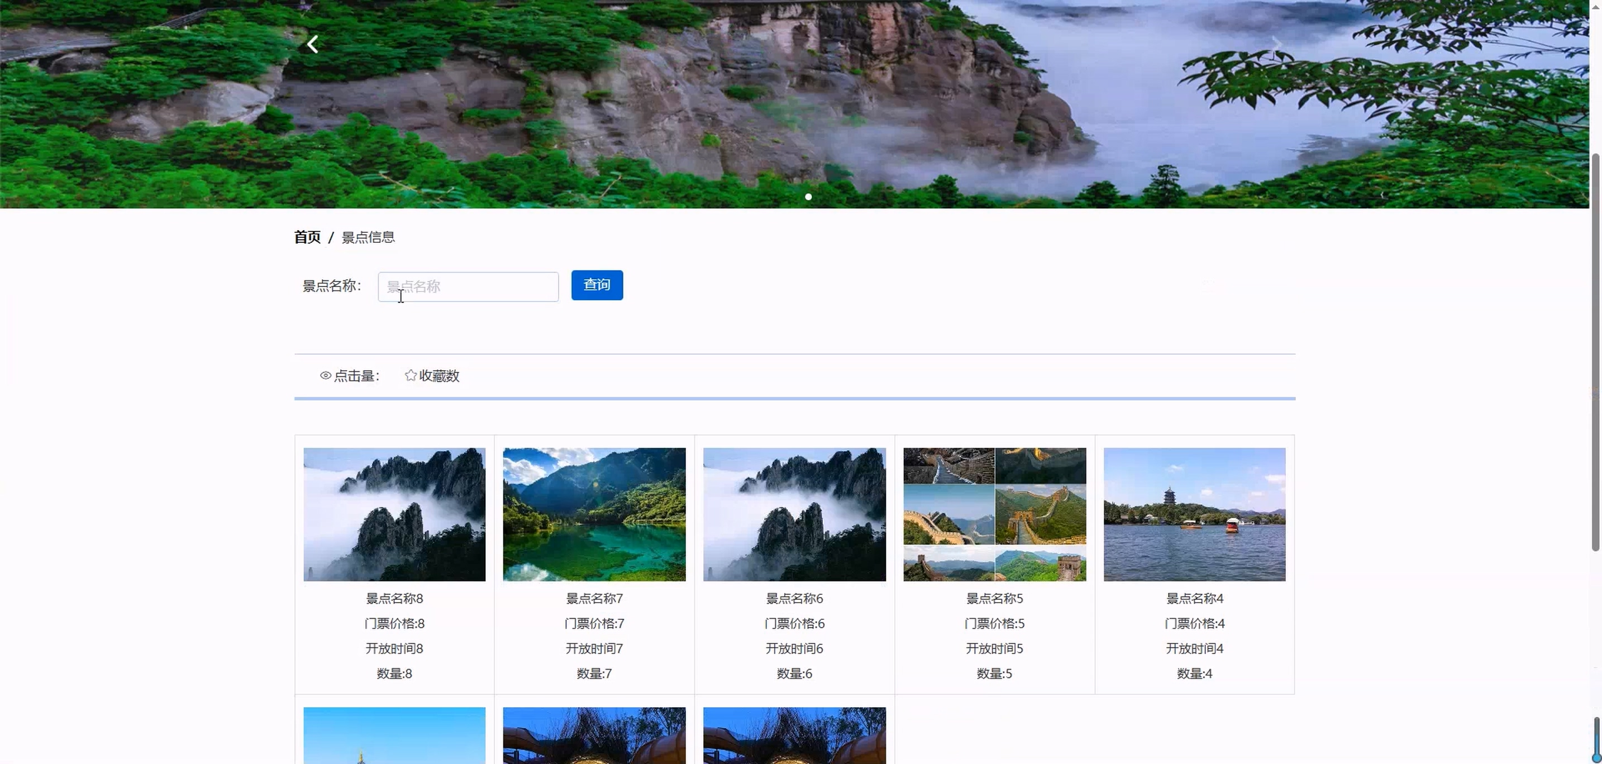Image resolution: width=1602 pixels, height=764 pixels.
Task: Open the 景点名称4 lake pagoda thumbnail
Action: [x=1194, y=514]
